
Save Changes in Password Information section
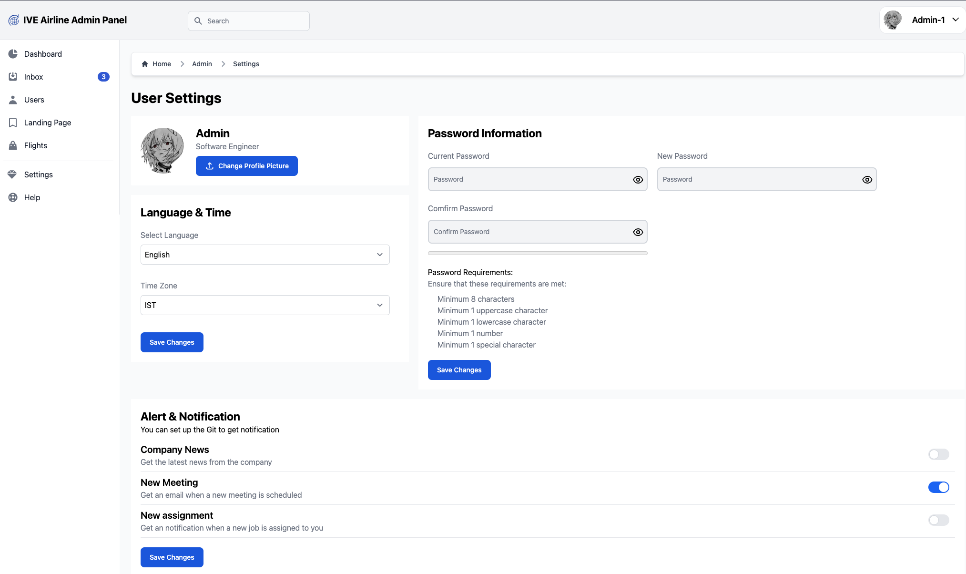coord(459,370)
